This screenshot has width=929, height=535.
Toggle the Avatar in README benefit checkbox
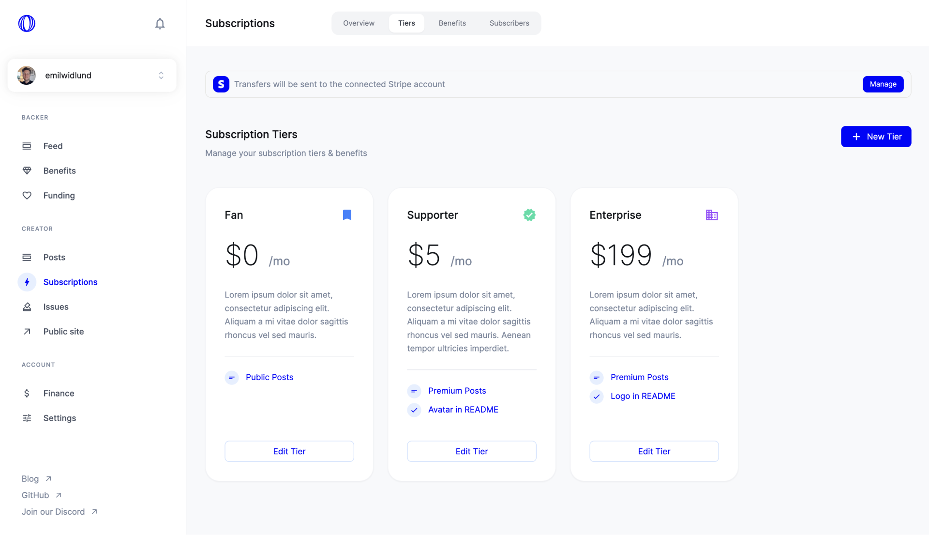414,409
